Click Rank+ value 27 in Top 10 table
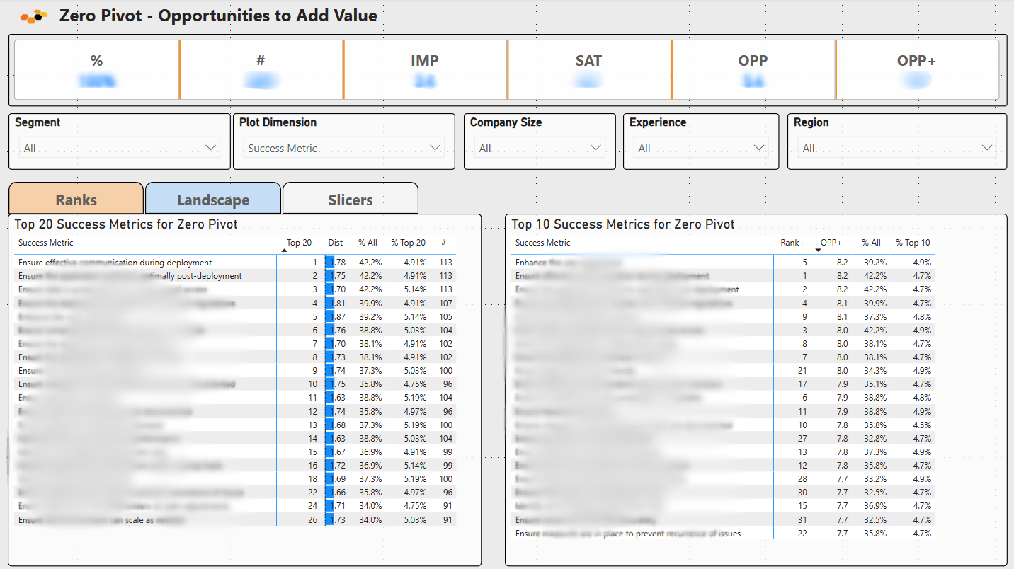This screenshot has height=569, width=1014. 802,438
